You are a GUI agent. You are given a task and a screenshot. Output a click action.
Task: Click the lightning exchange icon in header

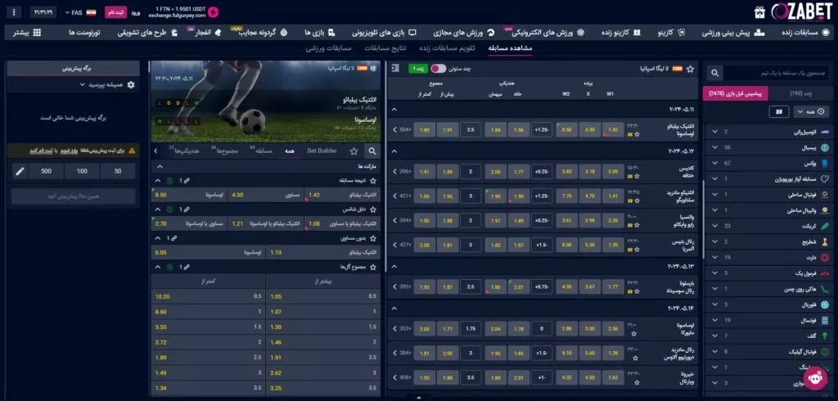(x=214, y=12)
